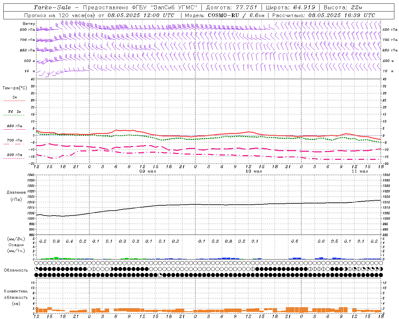The width and height of the screenshot is (399, 319).
Task: Click the 'Td 2м' dew point legend entry
Action: pos(14,112)
